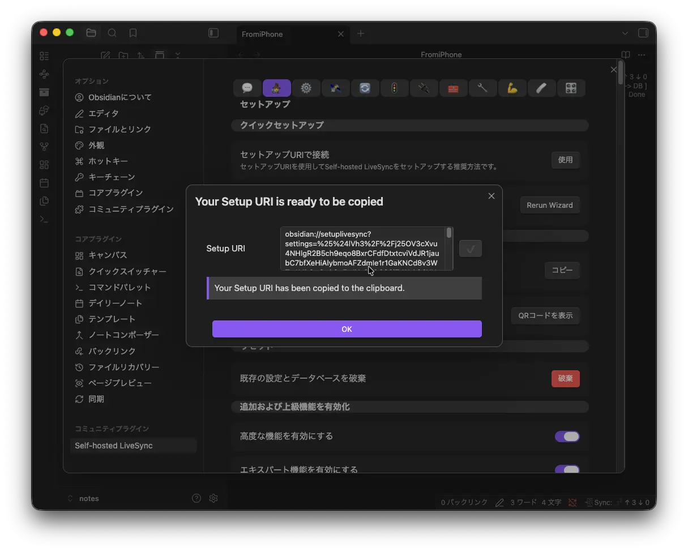Image resolution: width=688 pixels, height=552 pixels.
Task: Open the red toolbox hatch tab icon
Action: 454,88
